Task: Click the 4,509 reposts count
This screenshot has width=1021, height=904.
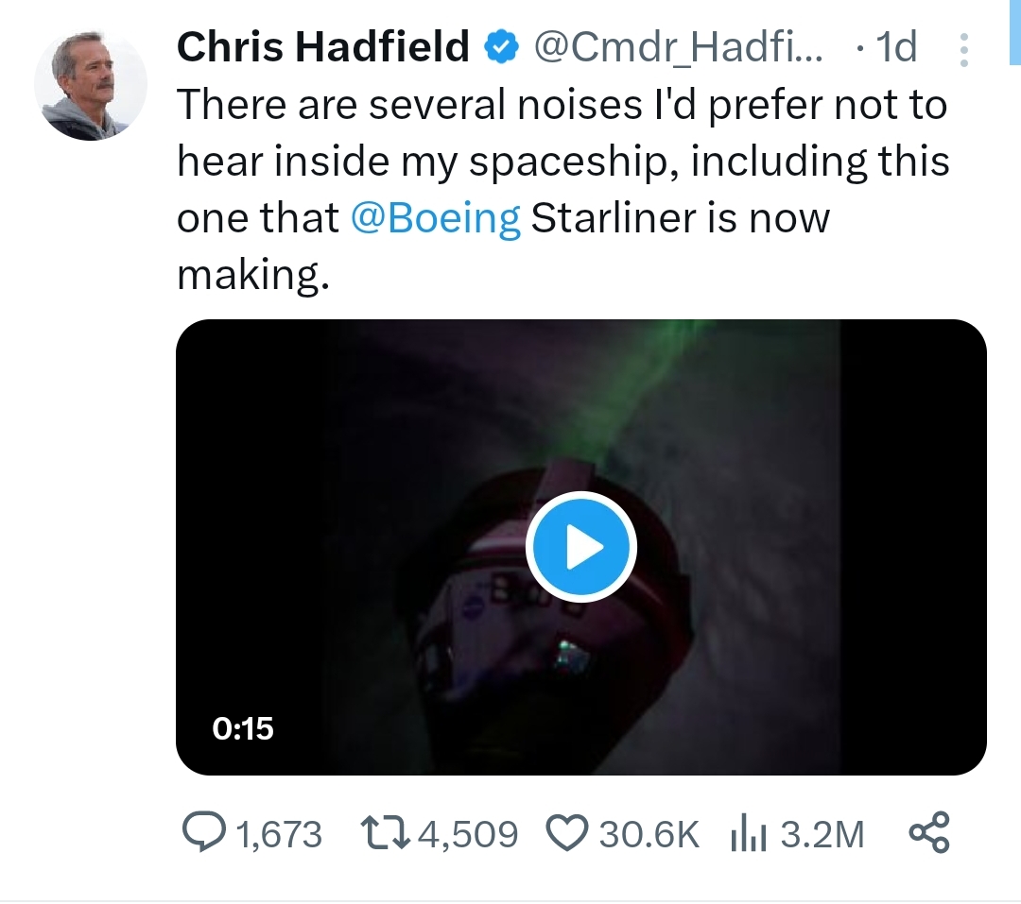Action: coord(467,834)
